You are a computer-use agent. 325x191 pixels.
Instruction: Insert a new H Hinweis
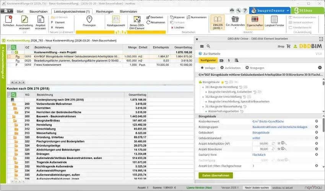58,28
